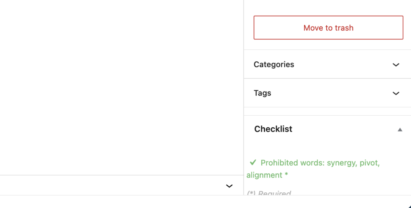The image size is (411, 208).
Task: Click blank sidebar gap between Tags and Checklist
Action: click(327, 111)
